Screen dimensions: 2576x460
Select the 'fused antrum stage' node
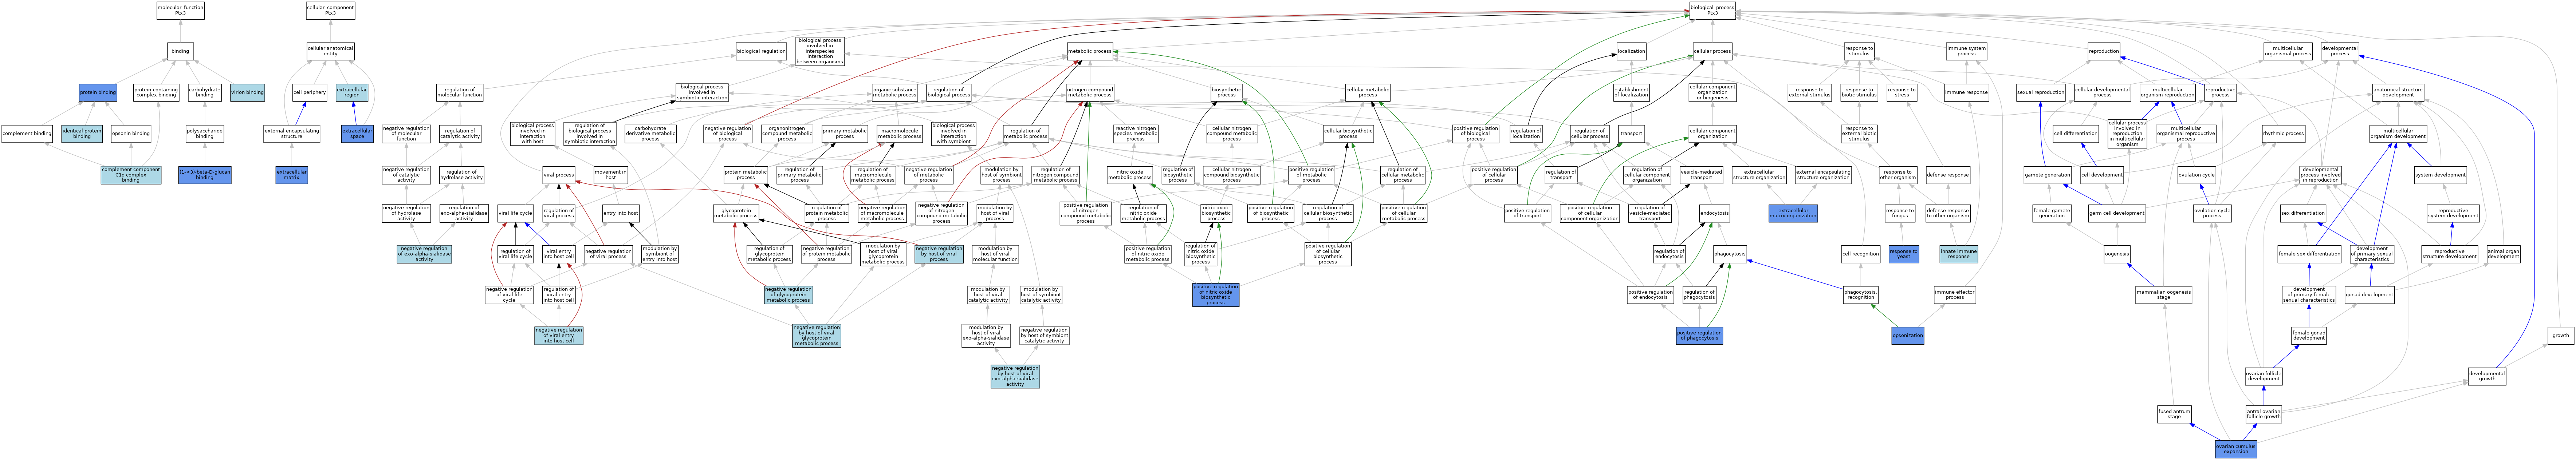2174,414
